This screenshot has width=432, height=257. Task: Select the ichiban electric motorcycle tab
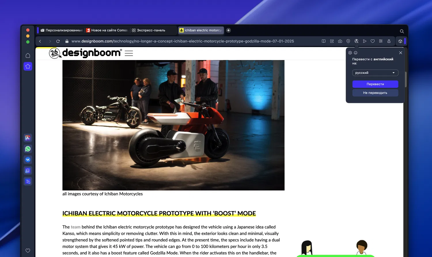201,30
